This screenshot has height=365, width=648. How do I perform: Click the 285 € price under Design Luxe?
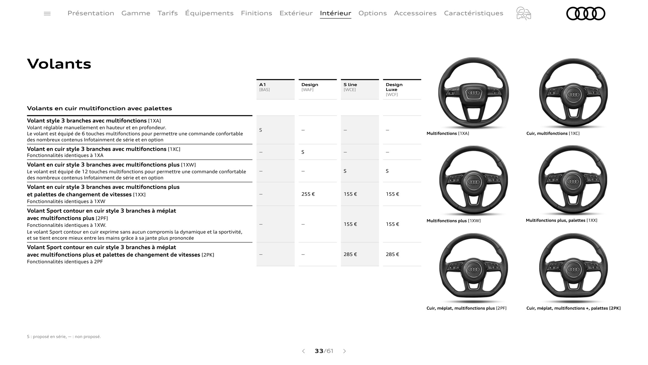[x=392, y=254]
